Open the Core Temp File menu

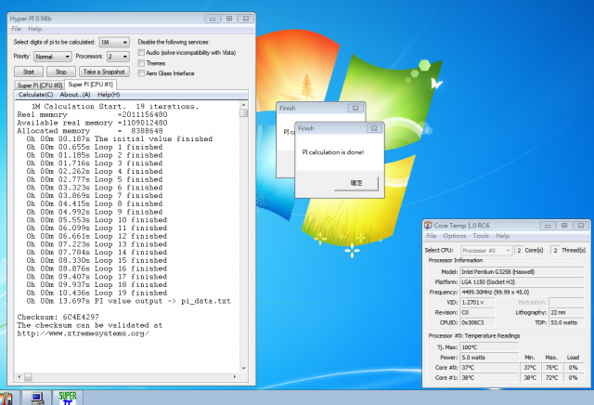[431, 236]
